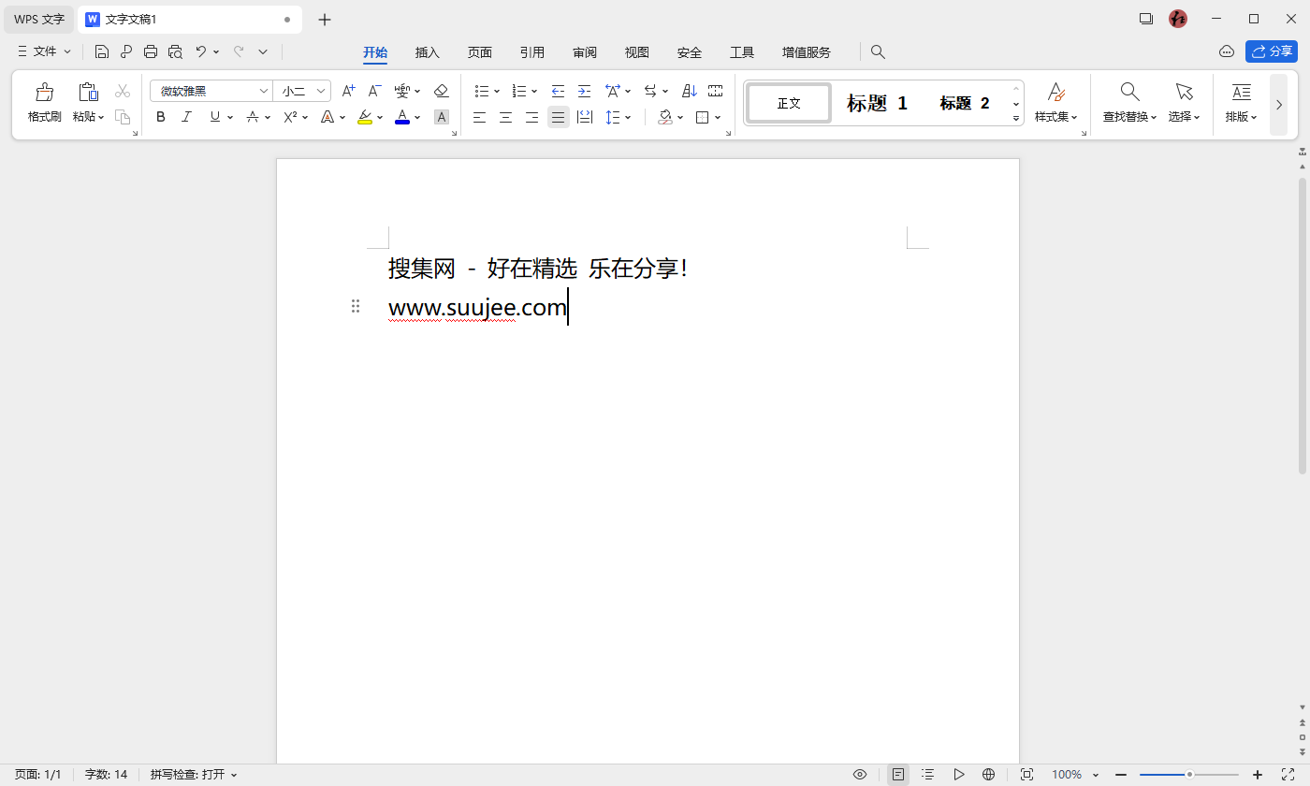
Task: Toggle Italic formatting
Action: click(x=186, y=117)
